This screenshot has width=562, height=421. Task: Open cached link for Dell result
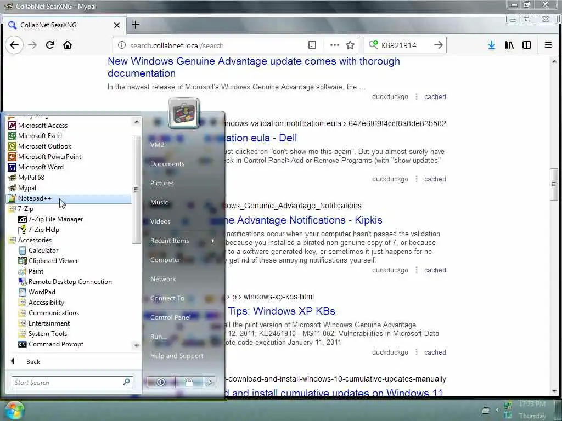(435, 179)
